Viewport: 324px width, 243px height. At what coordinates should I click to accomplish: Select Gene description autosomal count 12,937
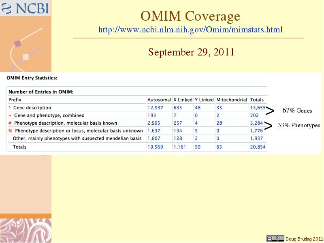(155, 108)
